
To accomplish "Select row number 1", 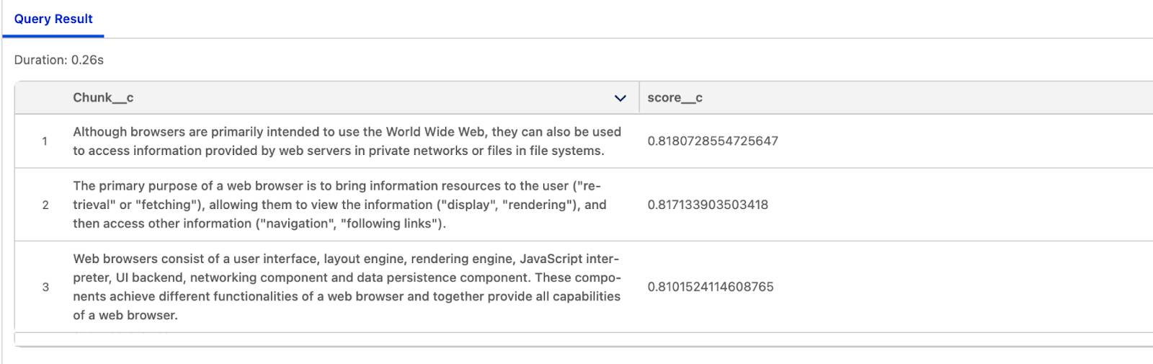I will tap(45, 141).
